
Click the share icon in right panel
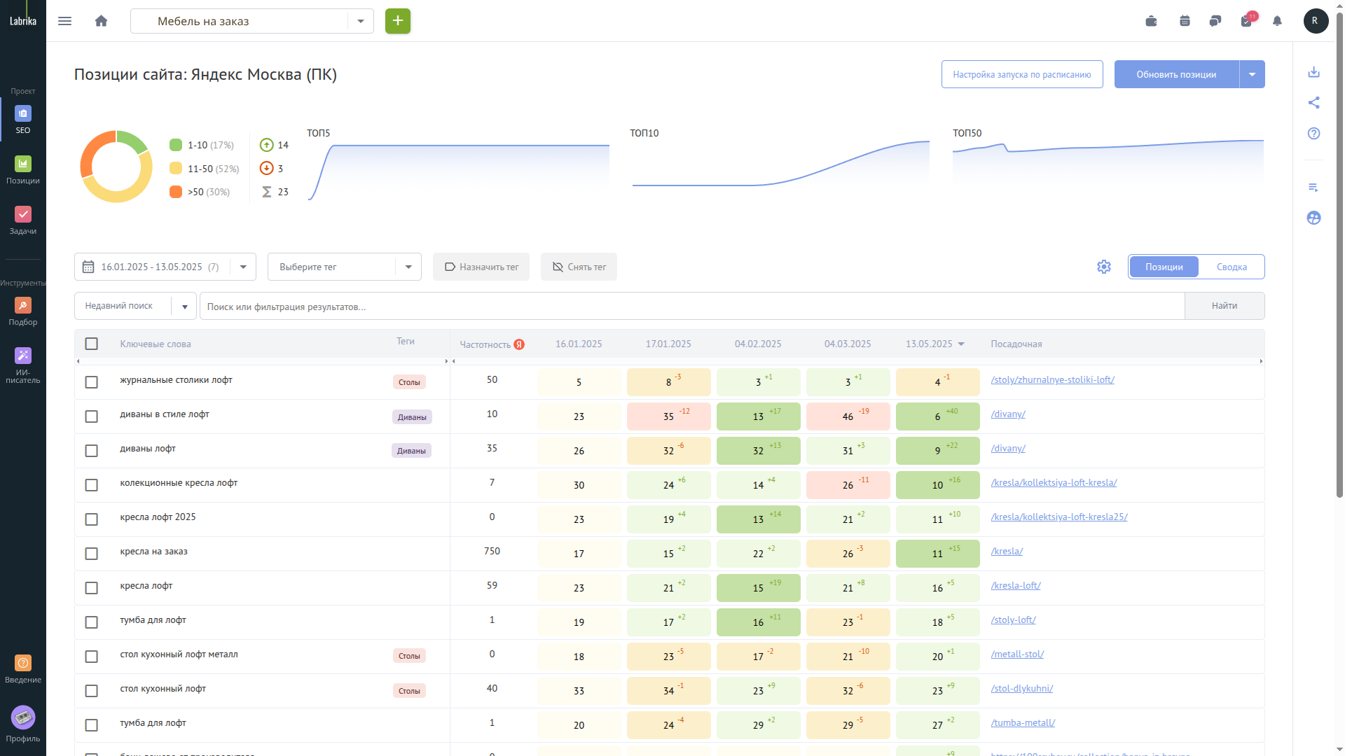(x=1314, y=103)
